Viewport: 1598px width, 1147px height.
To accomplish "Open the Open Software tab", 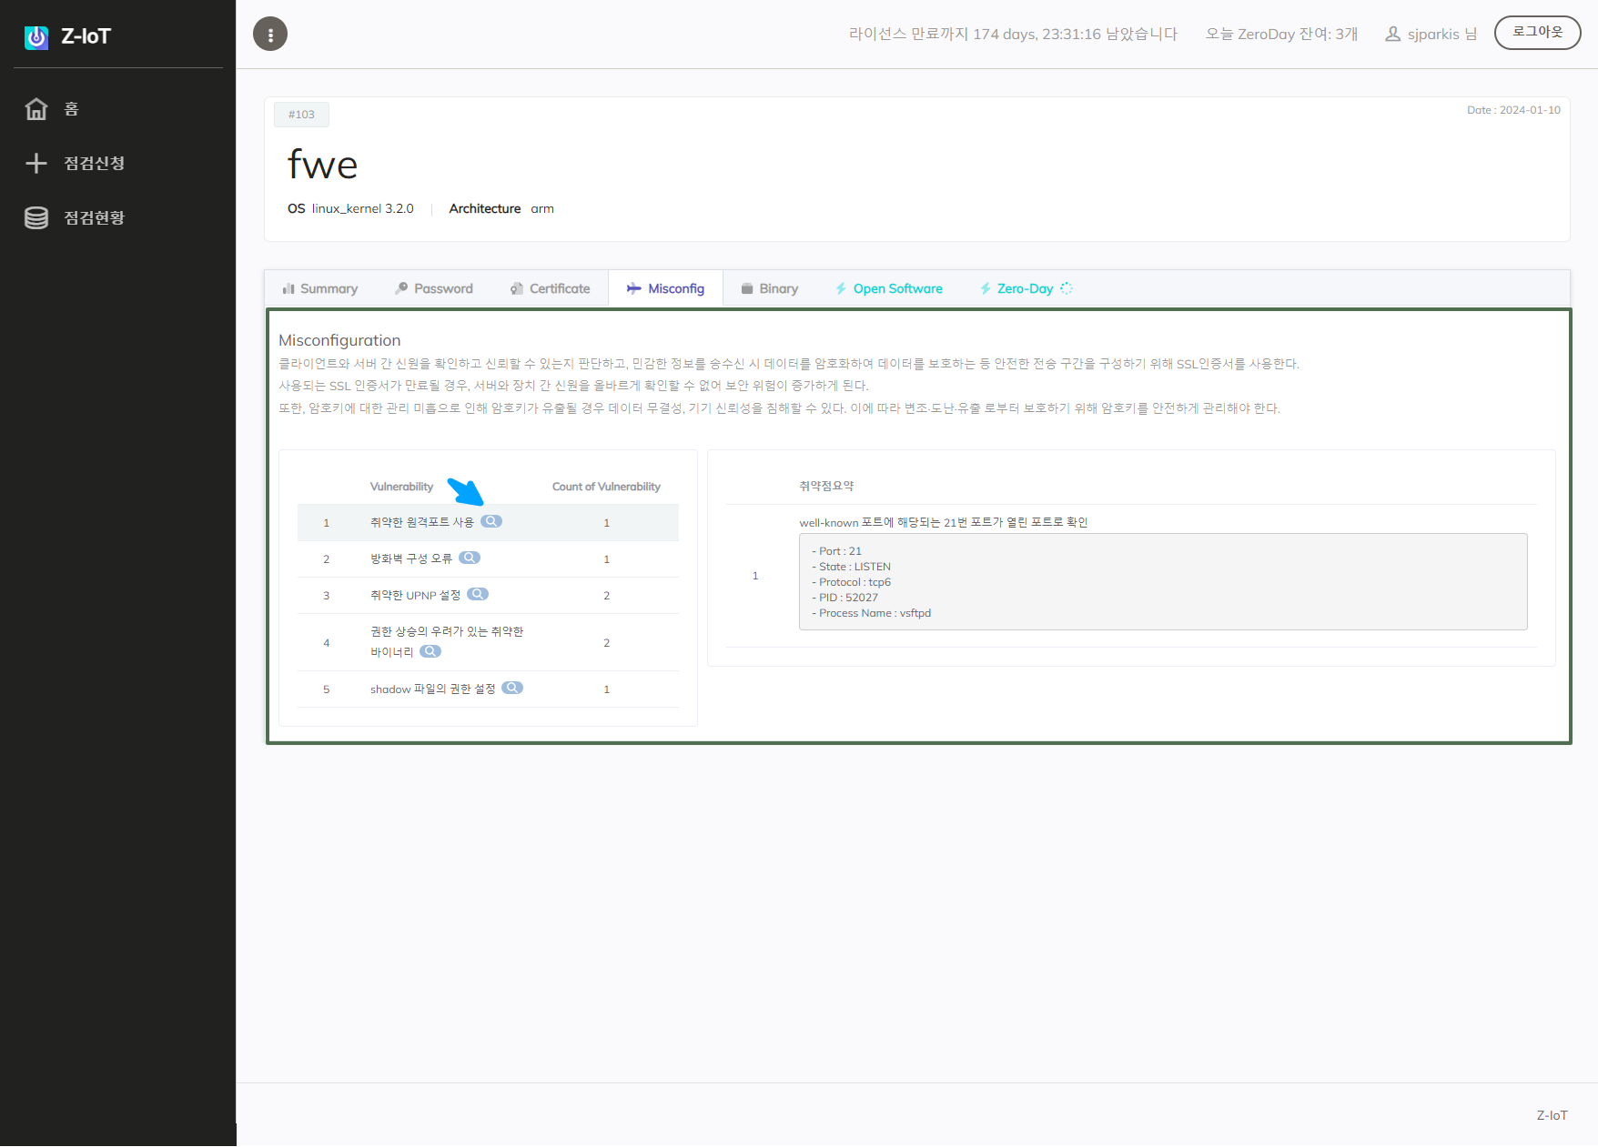I will pyautogui.click(x=889, y=289).
